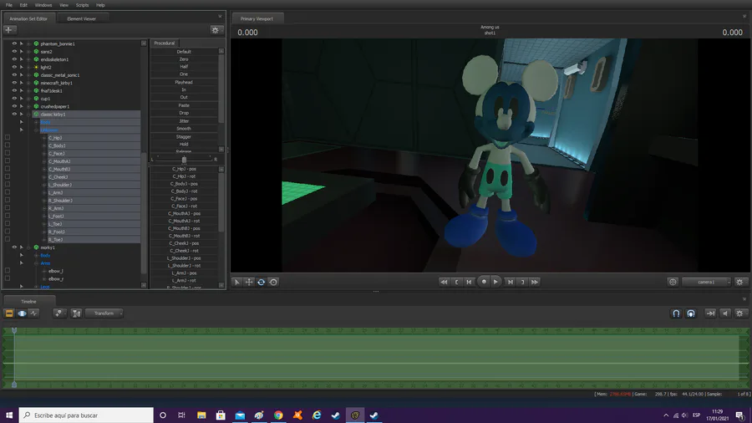Step back one frame
The image size is (752, 423).
pos(469,282)
